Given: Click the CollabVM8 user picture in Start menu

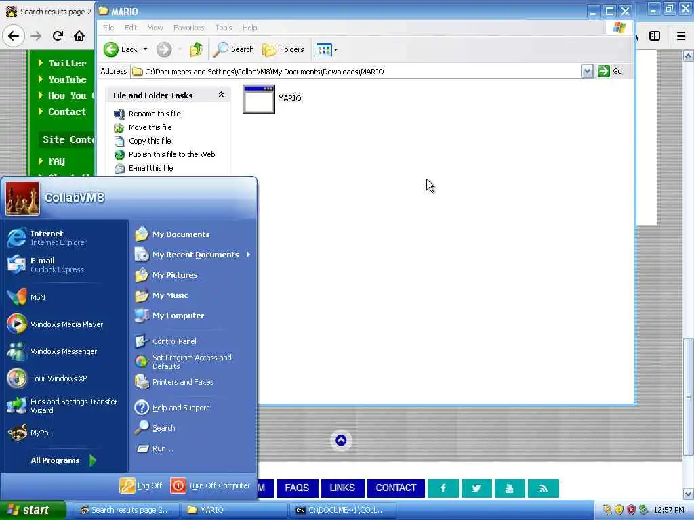Looking at the screenshot, I should click(22, 198).
